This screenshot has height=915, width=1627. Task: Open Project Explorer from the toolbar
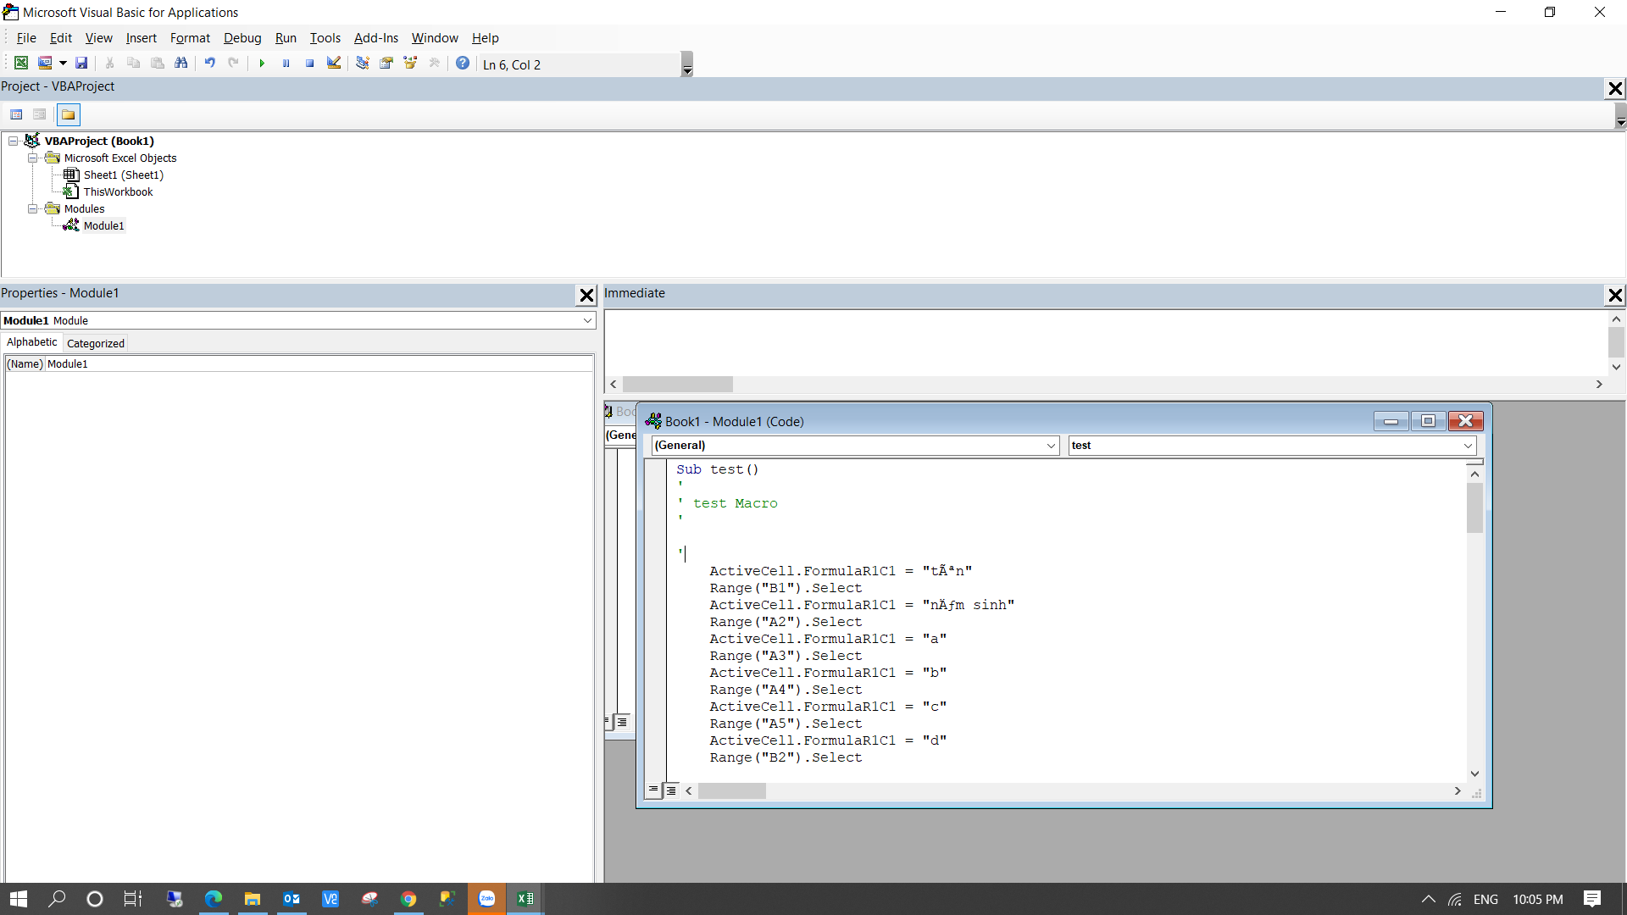pos(363,64)
